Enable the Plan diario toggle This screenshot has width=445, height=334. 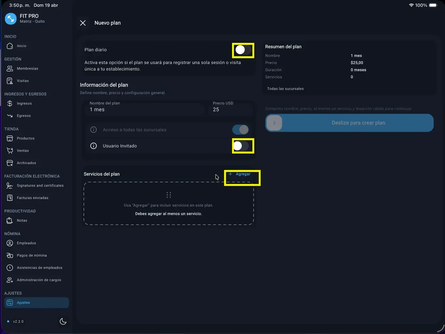pos(243,50)
